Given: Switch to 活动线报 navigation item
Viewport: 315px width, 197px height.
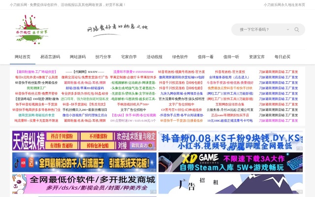Looking at the screenshot, I should pos(155,57).
